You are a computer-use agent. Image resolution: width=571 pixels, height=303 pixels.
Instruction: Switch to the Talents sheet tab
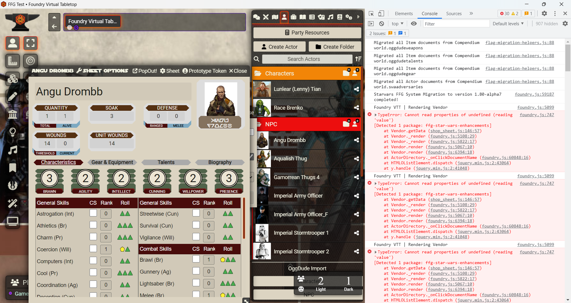click(x=166, y=162)
